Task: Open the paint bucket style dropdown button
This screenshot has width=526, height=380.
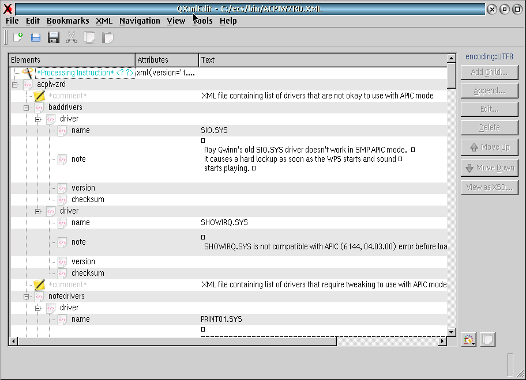Action: coord(468,340)
